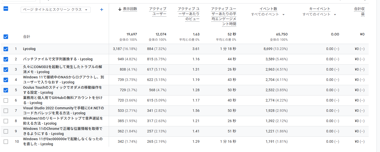The width and height of the screenshot is (380, 152).
Task: Expand the キーイベント すべてのイベント dropdown
Action: 335,15
